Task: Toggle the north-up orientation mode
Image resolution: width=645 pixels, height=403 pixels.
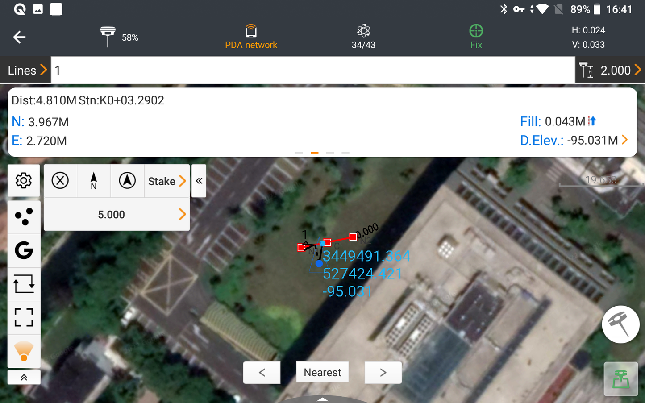Action: pyautogui.click(x=94, y=181)
